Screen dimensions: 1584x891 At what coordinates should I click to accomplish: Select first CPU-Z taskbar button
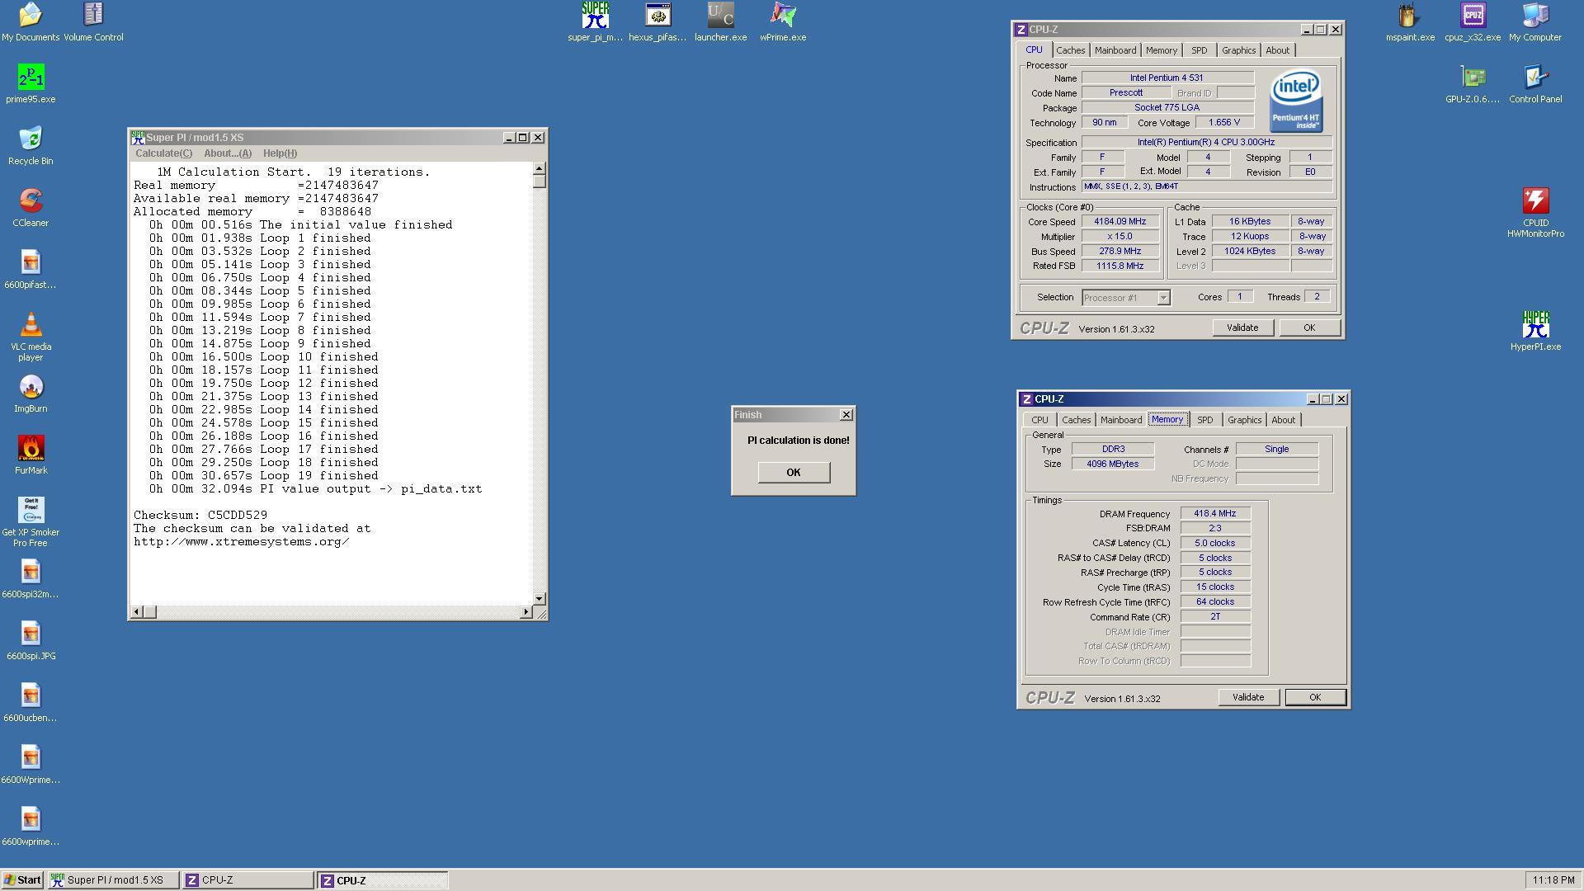(247, 880)
